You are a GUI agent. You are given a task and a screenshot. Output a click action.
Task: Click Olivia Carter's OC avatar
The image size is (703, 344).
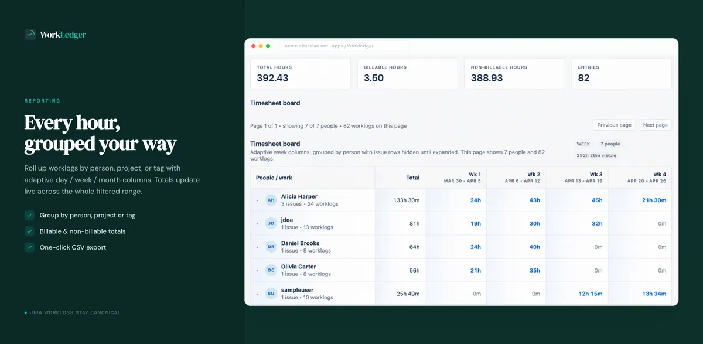tap(271, 270)
